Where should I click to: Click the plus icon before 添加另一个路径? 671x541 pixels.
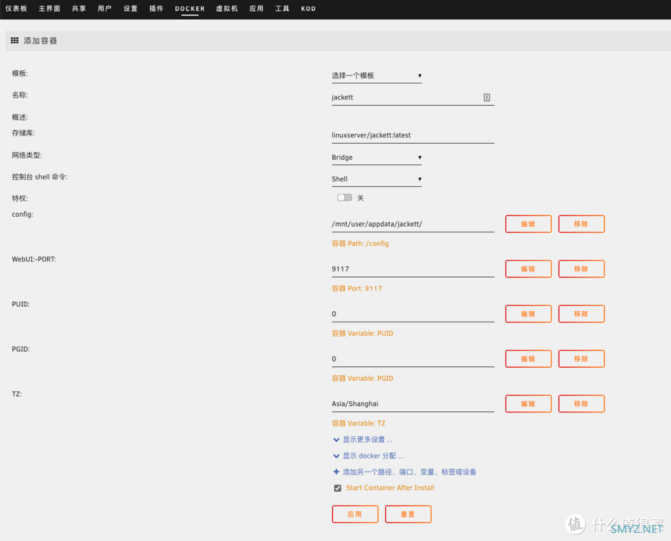point(336,471)
